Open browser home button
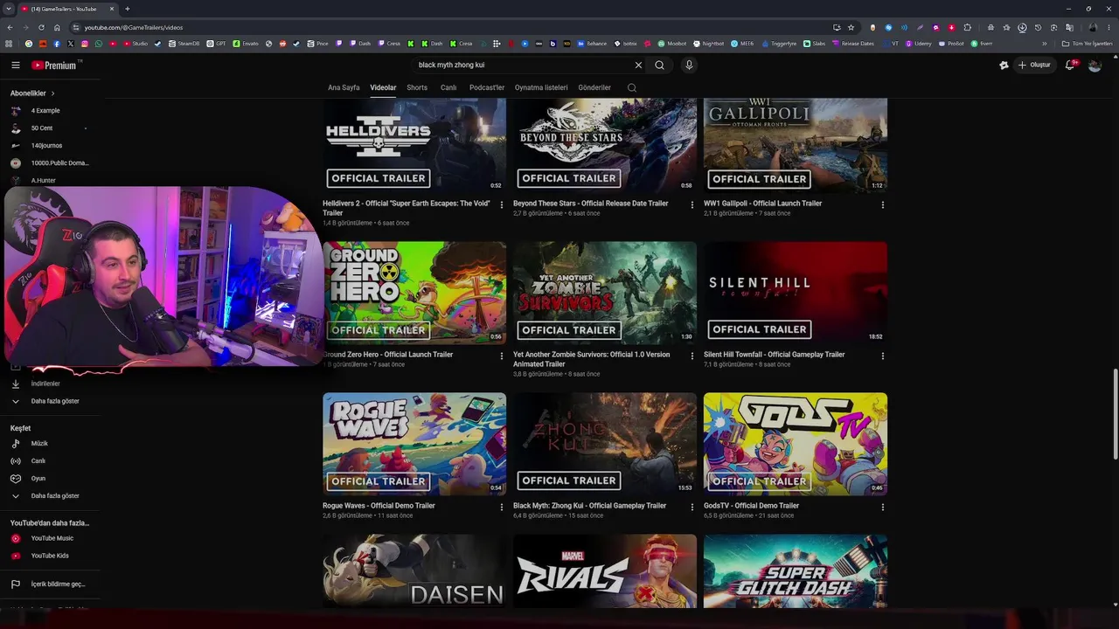The width and height of the screenshot is (1119, 629). pyautogui.click(x=57, y=27)
